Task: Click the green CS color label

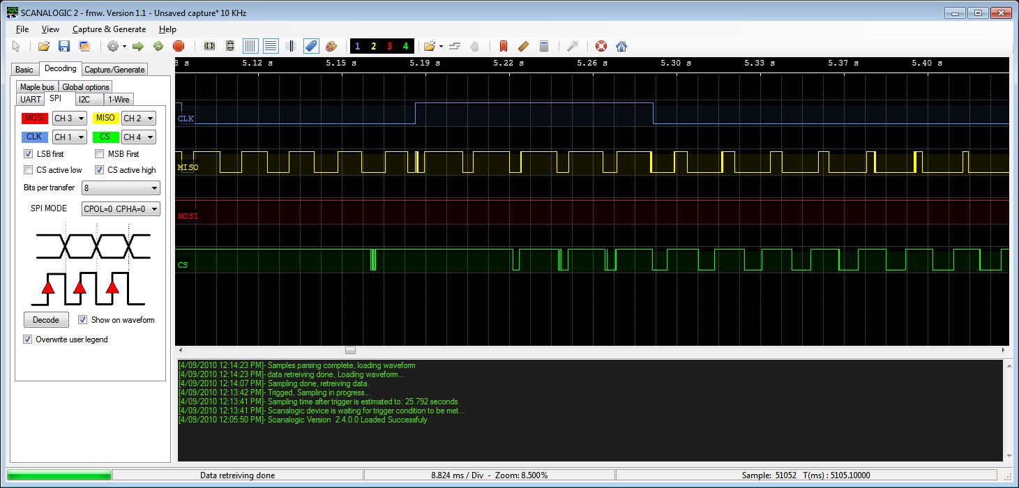Action: tap(105, 137)
